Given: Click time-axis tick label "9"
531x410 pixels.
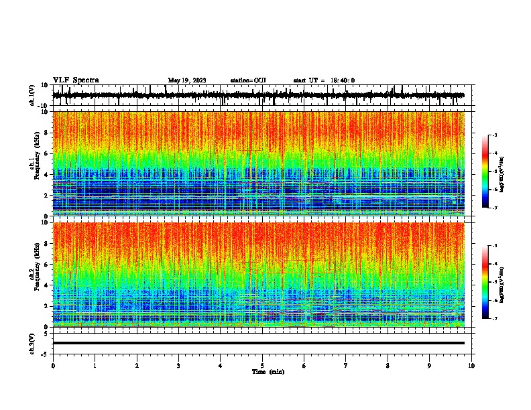Looking at the screenshot, I should click(429, 366).
